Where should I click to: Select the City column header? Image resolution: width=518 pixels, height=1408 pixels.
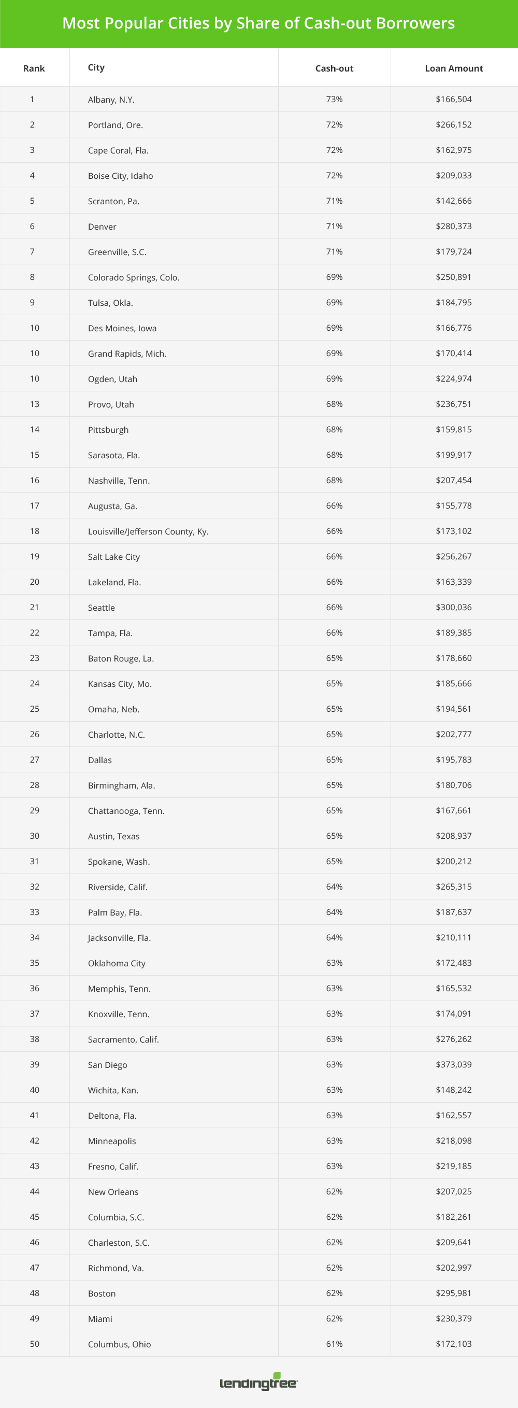point(96,67)
